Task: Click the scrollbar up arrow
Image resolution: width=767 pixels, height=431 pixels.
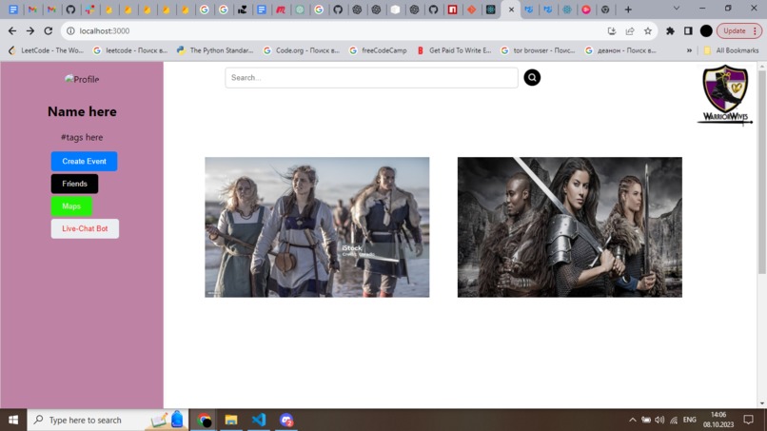Action: click(761, 66)
